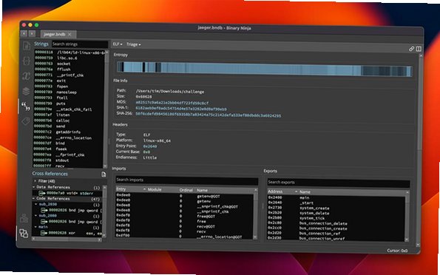
Task: Select the main export row
Action: pyautogui.click(x=336, y=198)
